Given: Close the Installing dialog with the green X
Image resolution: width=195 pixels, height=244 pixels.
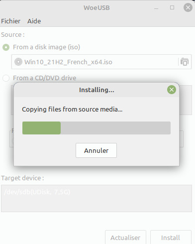Looking at the screenshot, I should (172, 90).
